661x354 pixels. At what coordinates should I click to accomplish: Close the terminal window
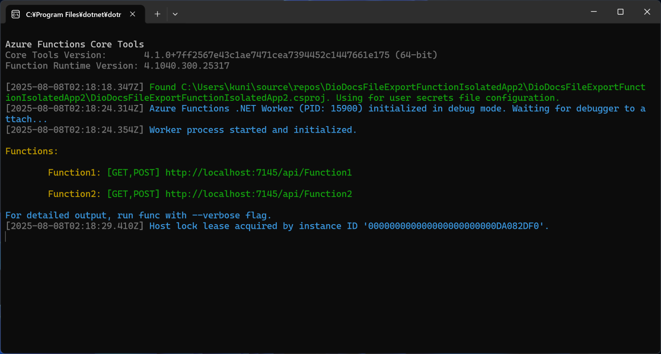click(x=647, y=12)
